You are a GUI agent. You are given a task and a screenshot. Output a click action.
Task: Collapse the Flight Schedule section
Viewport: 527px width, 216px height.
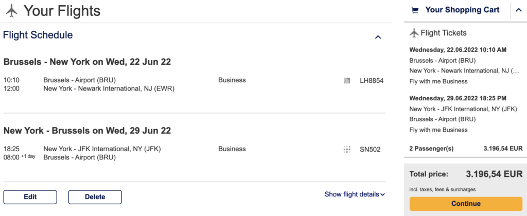point(378,37)
